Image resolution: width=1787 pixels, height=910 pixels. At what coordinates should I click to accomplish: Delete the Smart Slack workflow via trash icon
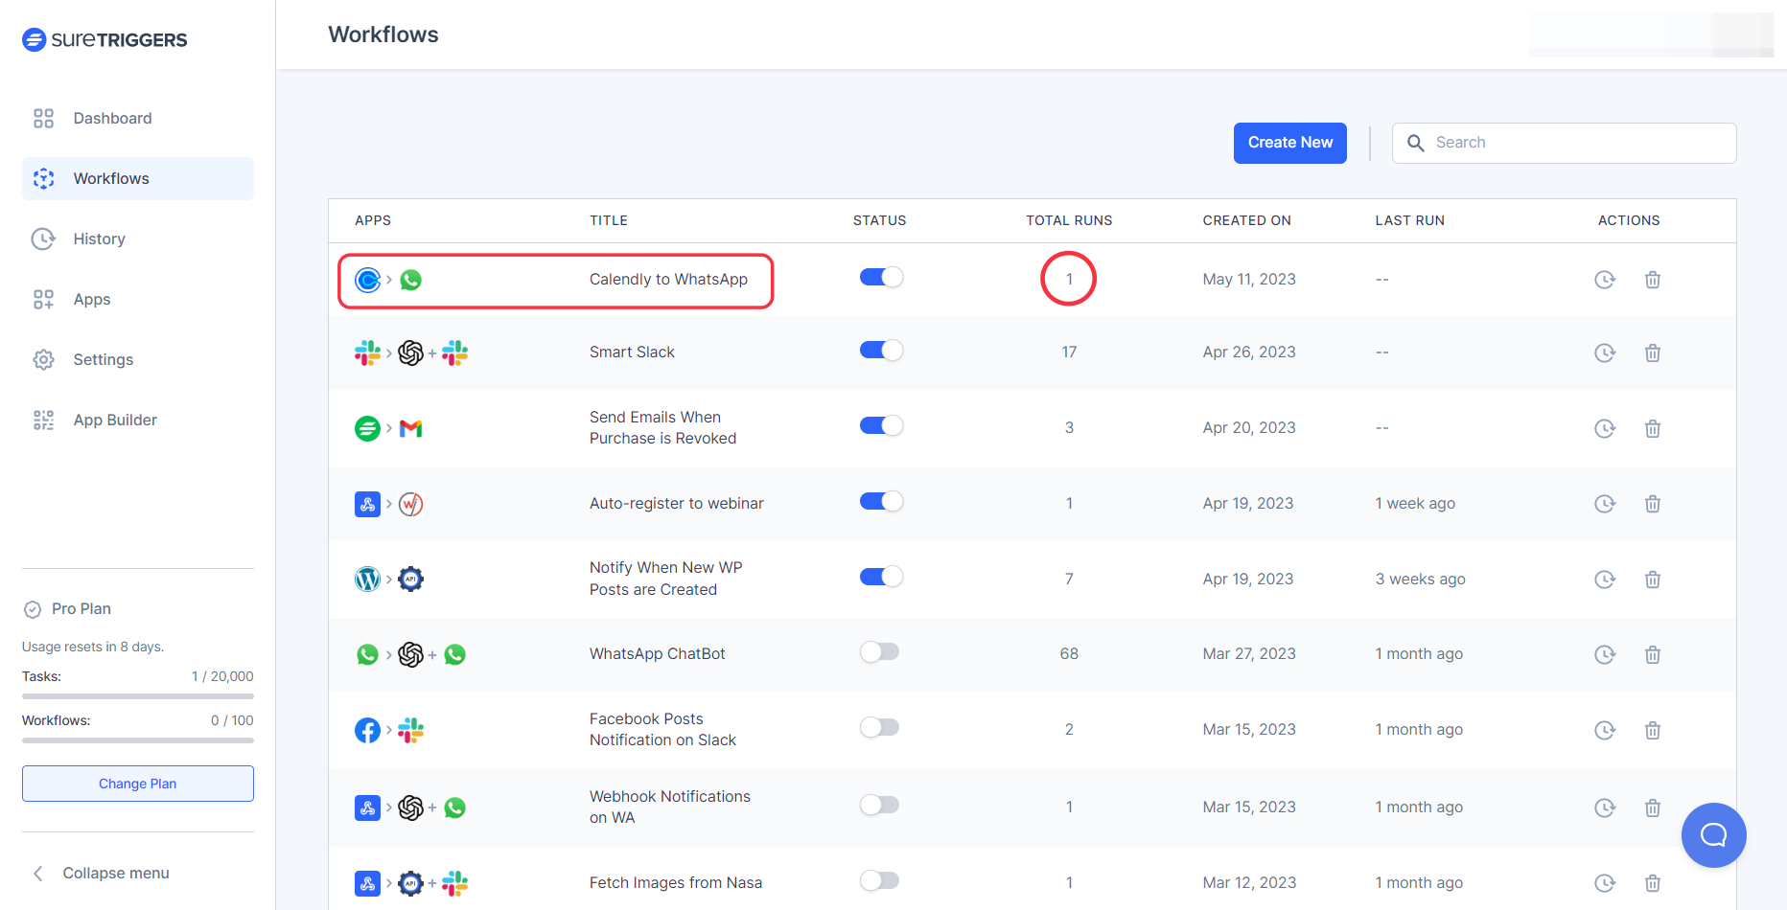click(x=1652, y=353)
